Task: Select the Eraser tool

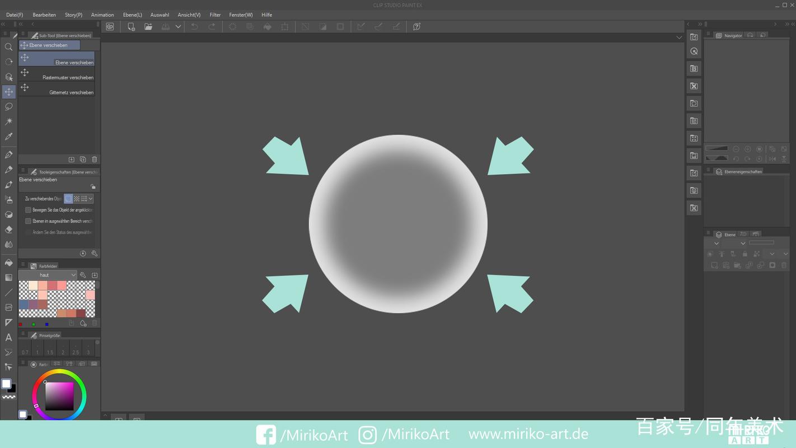Action: tap(8, 230)
